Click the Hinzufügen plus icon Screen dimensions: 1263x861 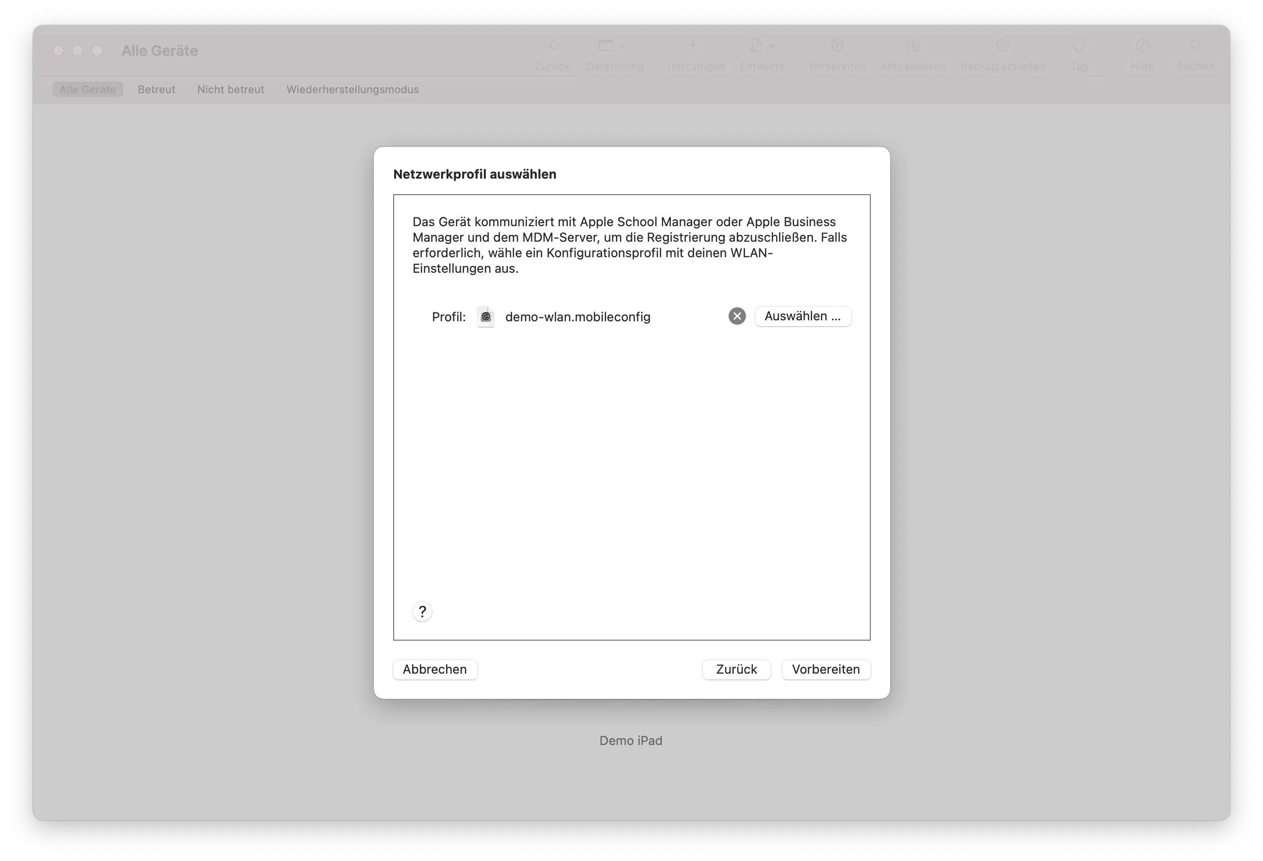pos(694,46)
